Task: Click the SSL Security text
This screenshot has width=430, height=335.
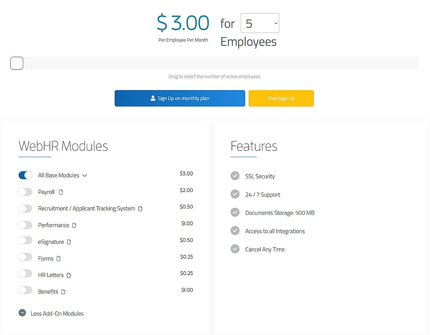Action: click(x=260, y=177)
